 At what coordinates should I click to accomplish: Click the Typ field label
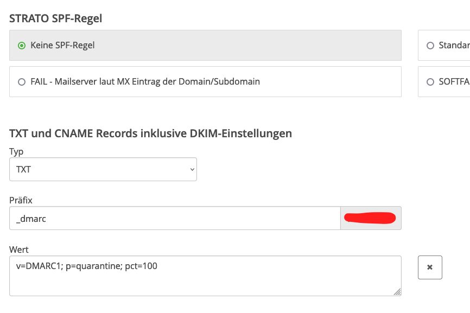pyautogui.click(x=16, y=151)
